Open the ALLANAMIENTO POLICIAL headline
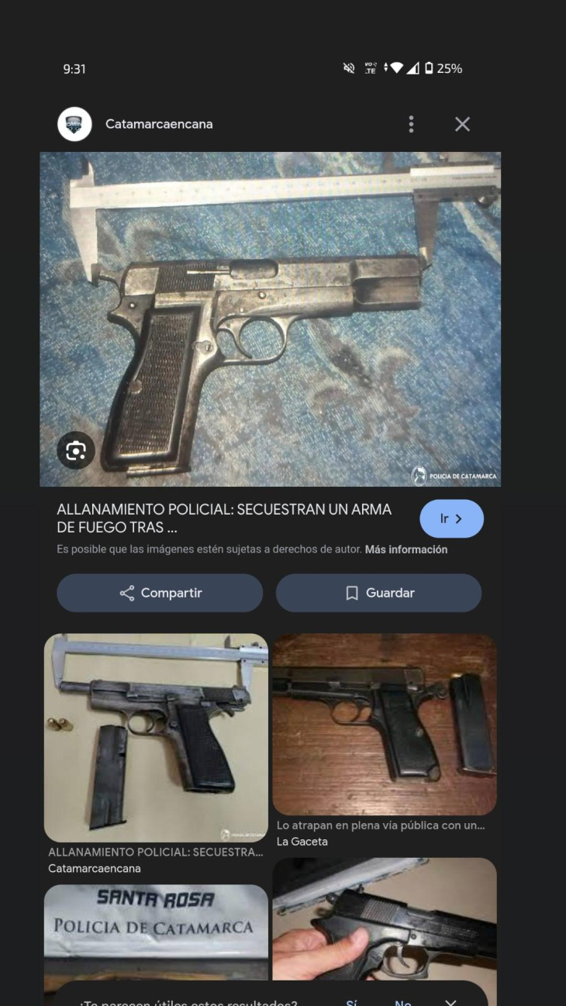The image size is (566, 1006). click(224, 519)
